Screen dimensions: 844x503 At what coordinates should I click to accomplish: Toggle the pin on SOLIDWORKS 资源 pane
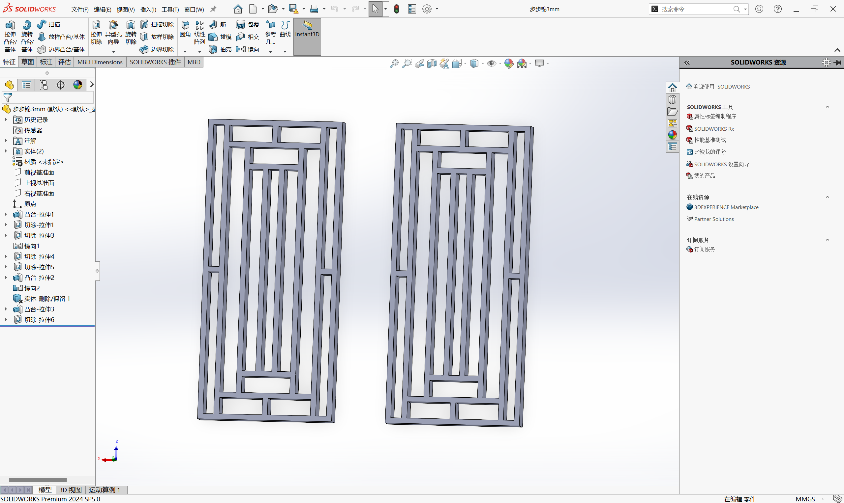pyautogui.click(x=838, y=62)
